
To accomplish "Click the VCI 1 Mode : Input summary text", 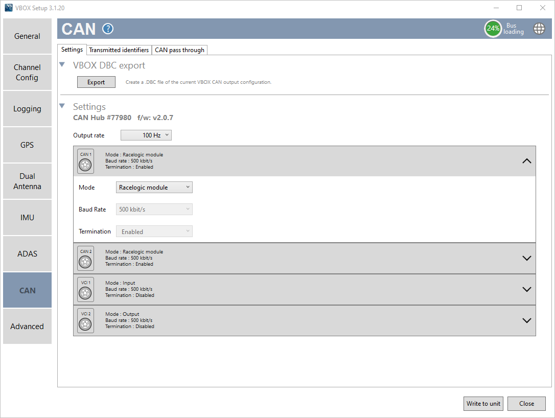I will pyautogui.click(x=120, y=283).
